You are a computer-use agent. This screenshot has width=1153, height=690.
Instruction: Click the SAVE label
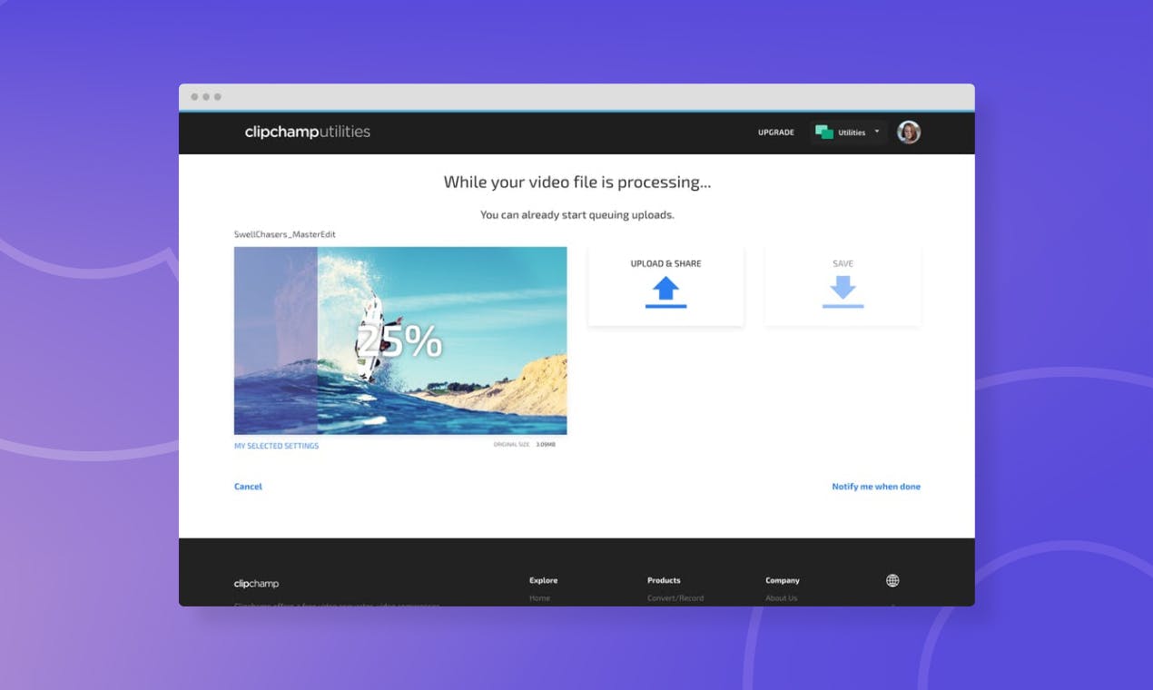[x=843, y=263]
